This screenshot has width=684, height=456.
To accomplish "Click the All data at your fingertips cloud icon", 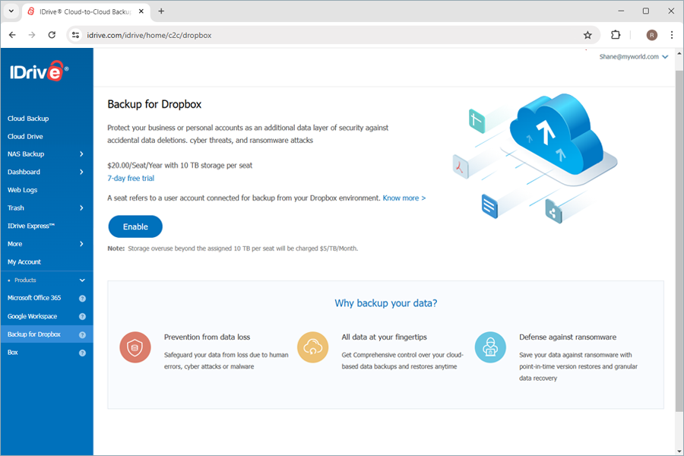I will pyautogui.click(x=313, y=347).
